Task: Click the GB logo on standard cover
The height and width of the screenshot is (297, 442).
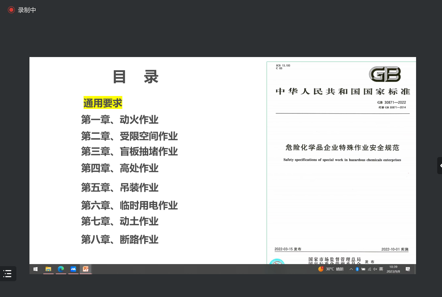Action: coord(385,74)
